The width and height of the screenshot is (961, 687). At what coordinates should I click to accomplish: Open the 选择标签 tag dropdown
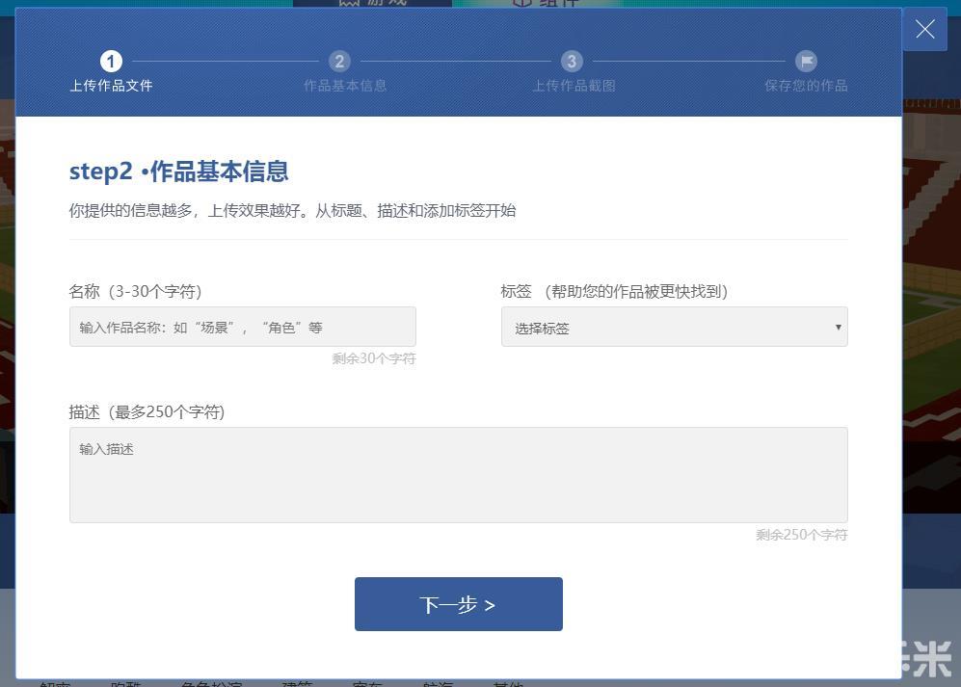(x=674, y=327)
